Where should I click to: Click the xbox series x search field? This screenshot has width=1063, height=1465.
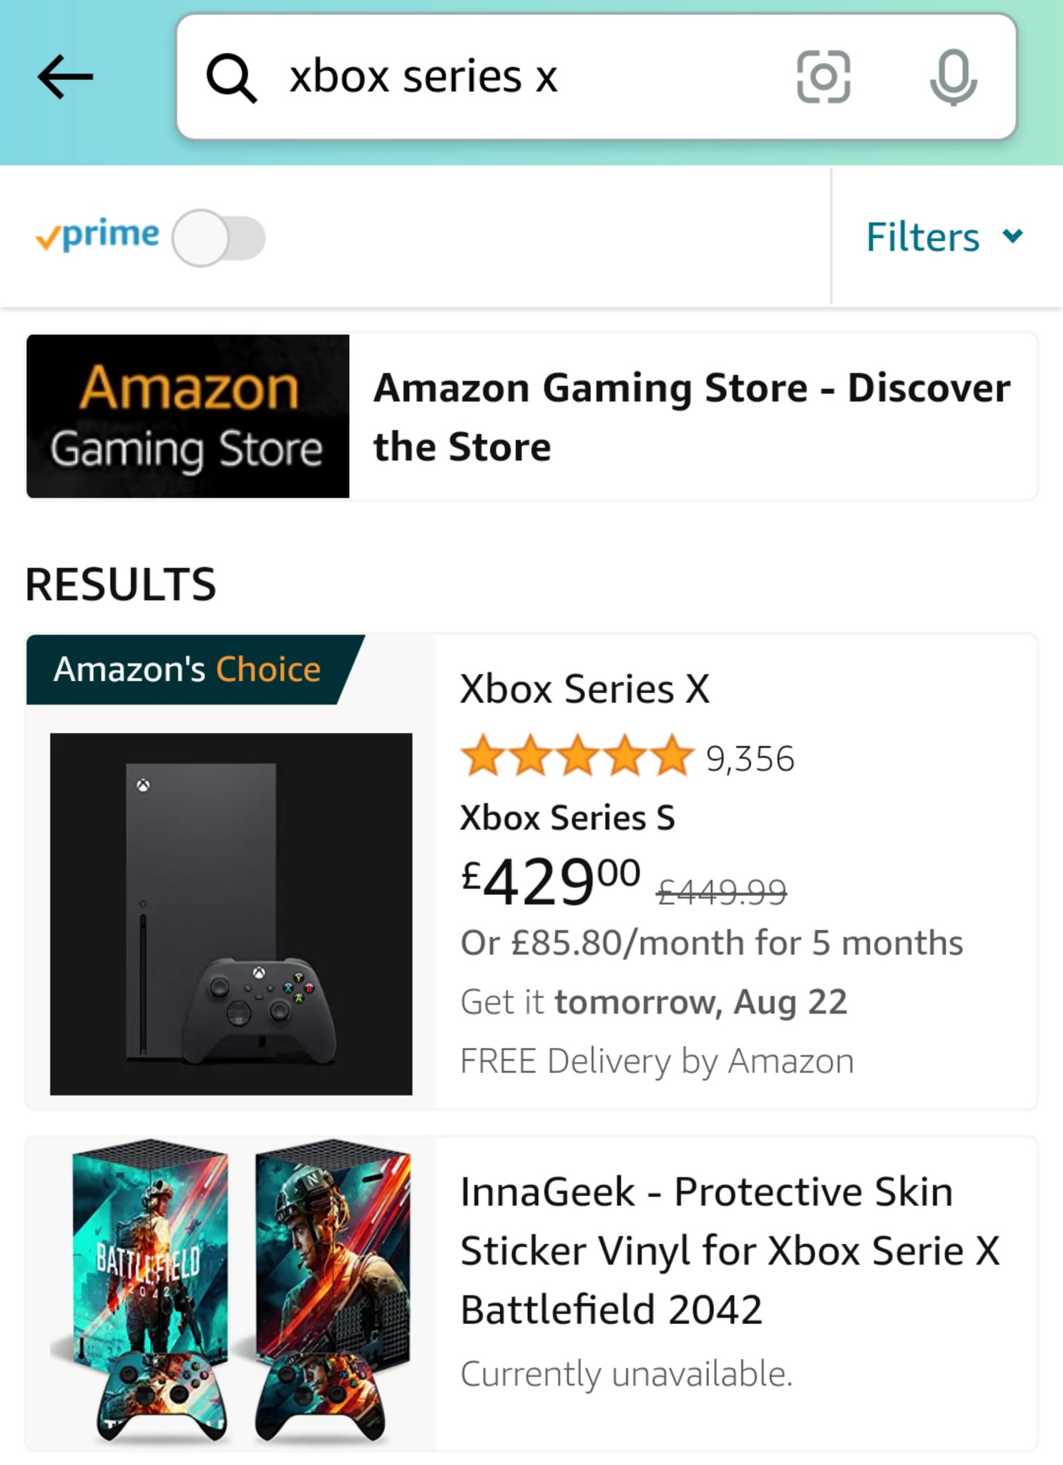coord(501,77)
